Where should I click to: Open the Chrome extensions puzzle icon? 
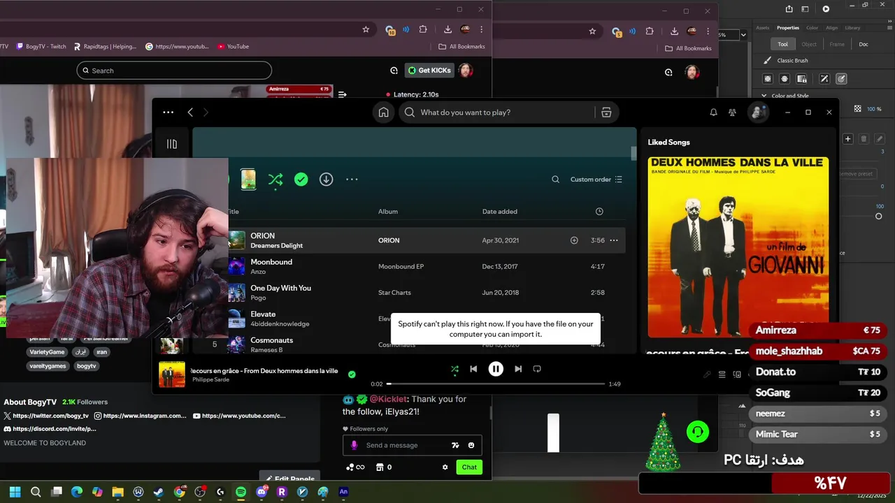(423, 30)
